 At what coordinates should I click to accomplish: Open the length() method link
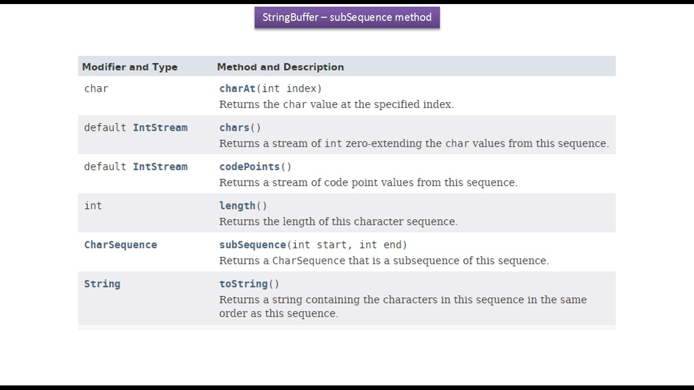(x=237, y=206)
